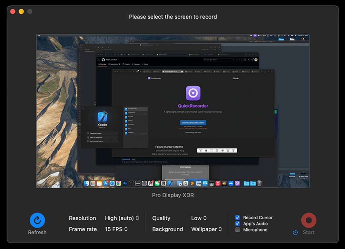Click the blue Refresh icon

click(x=37, y=220)
